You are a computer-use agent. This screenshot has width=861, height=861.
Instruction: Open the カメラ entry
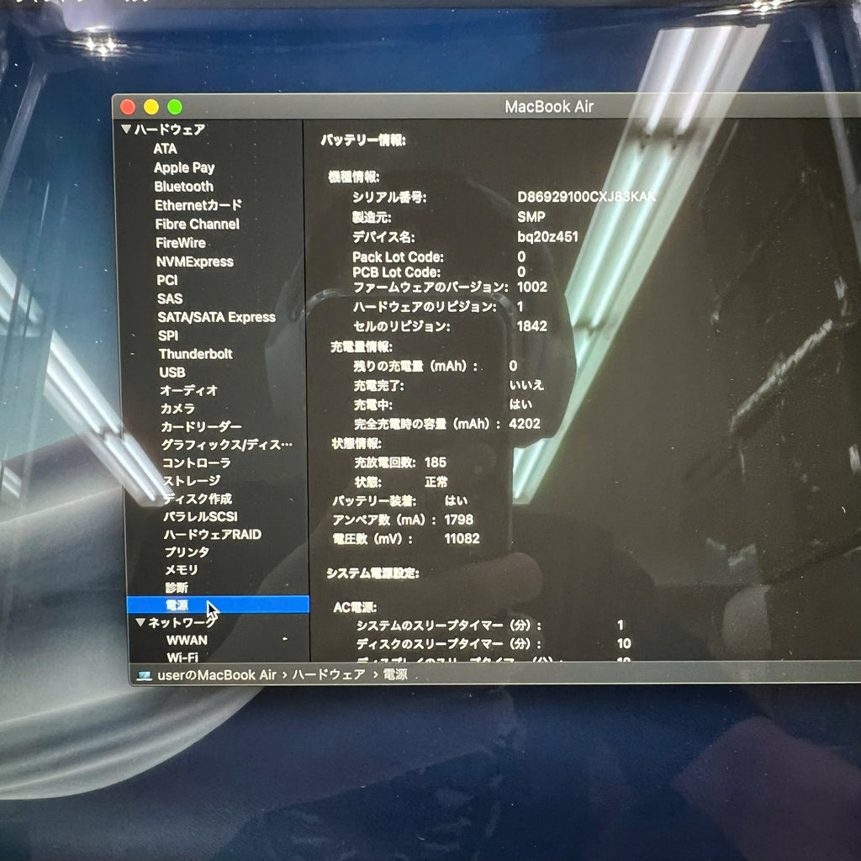(177, 409)
